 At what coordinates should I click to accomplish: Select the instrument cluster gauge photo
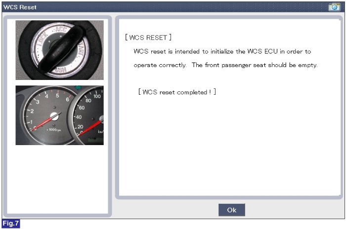click(x=60, y=115)
